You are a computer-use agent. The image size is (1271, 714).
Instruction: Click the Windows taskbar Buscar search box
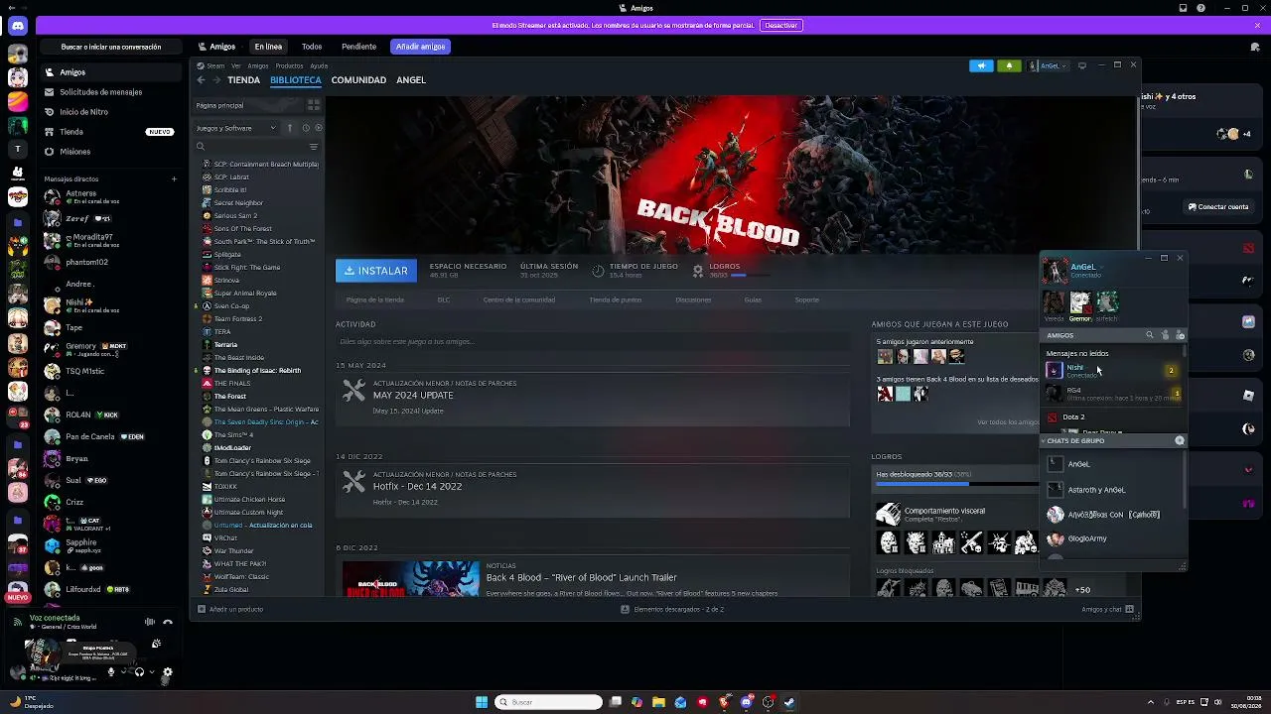[549, 702]
